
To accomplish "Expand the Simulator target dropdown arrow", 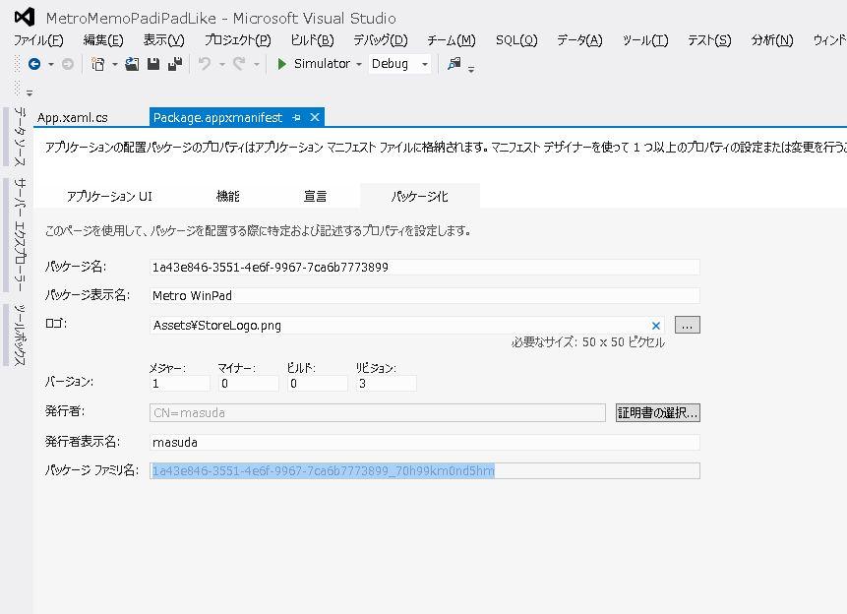I will point(359,64).
